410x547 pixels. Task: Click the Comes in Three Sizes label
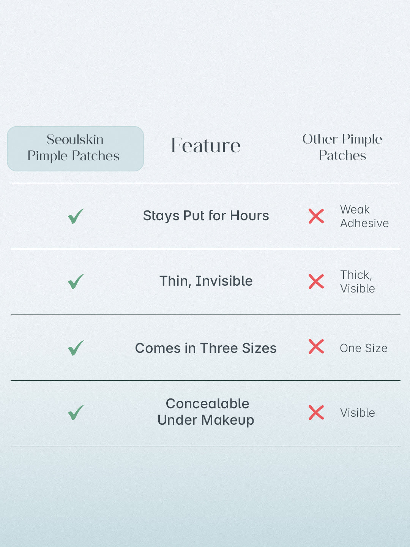tap(206, 348)
